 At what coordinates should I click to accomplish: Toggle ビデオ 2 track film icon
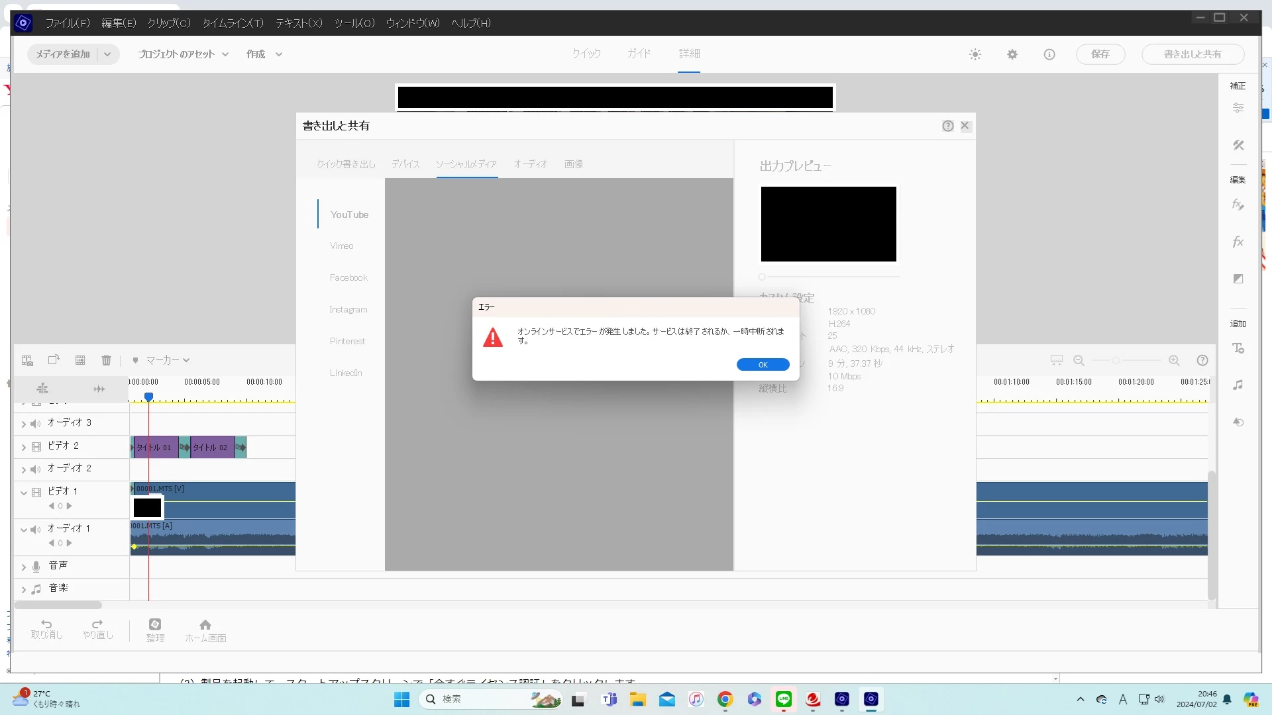[36, 446]
